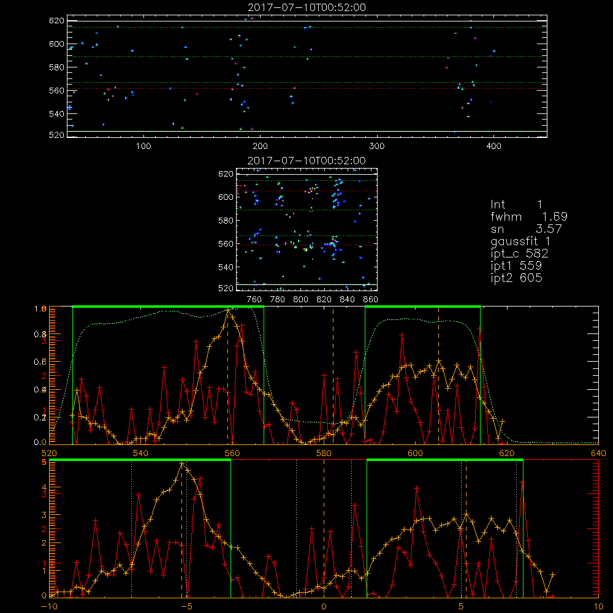Viewport: 613px width, 613px height.
Task: Click the top plot title 2017-07-10T00:52:00
Action: click(x=306, y=7)
